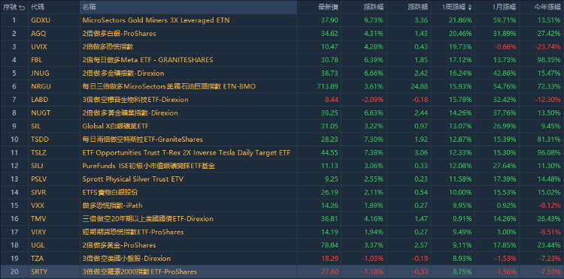Sort by 代碼 column header

coord(38,7)
